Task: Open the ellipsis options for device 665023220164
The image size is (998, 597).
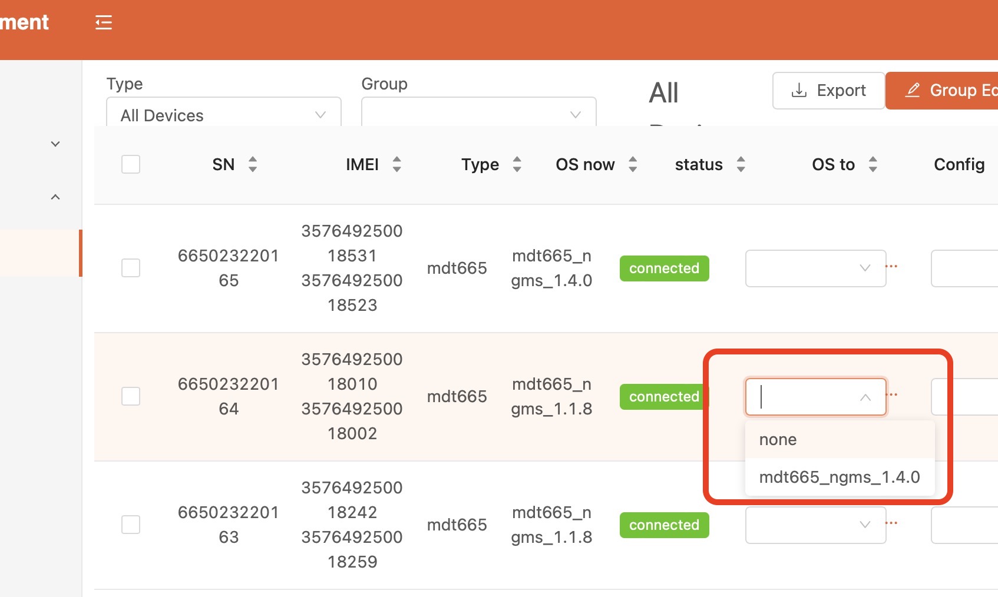Action: click(892, 394)
